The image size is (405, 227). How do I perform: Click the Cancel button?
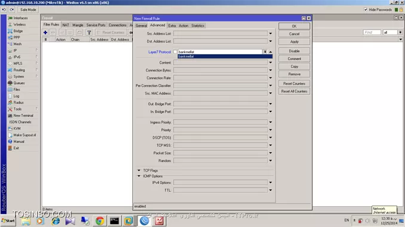[x=294, y=34]
